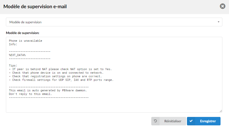The width and height of the screenshot is (229, 131).
Task: Click the 'Info:' line in template
Action: tap(13, 44)
